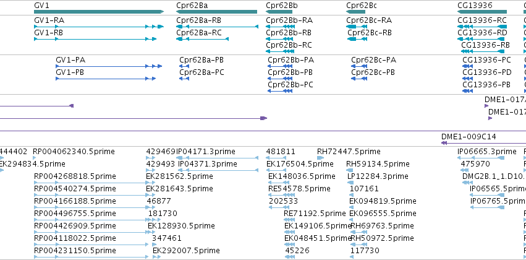Viewport: 526px width, 260px height.
Task: Select protein Cpr62Bb-PA
Action: click(x=291, y=60)
